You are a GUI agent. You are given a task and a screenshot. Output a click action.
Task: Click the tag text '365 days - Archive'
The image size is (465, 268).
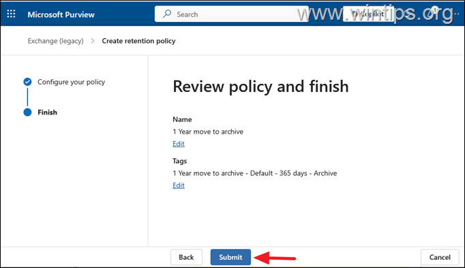(x=308, y=173)
